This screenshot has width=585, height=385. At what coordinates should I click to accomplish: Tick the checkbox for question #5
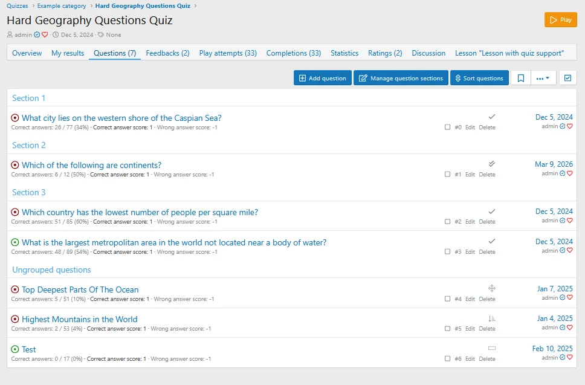[x=447, y=329]
